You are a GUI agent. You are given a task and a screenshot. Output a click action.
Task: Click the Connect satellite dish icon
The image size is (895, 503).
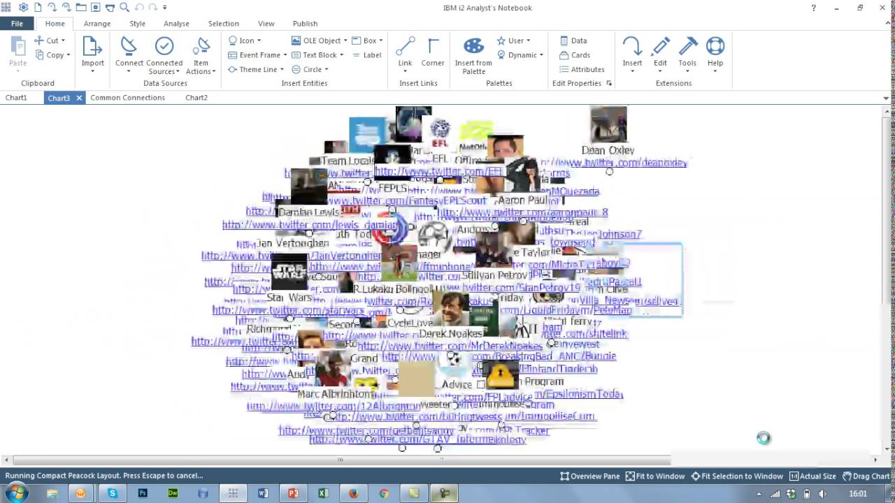(129, 46)
